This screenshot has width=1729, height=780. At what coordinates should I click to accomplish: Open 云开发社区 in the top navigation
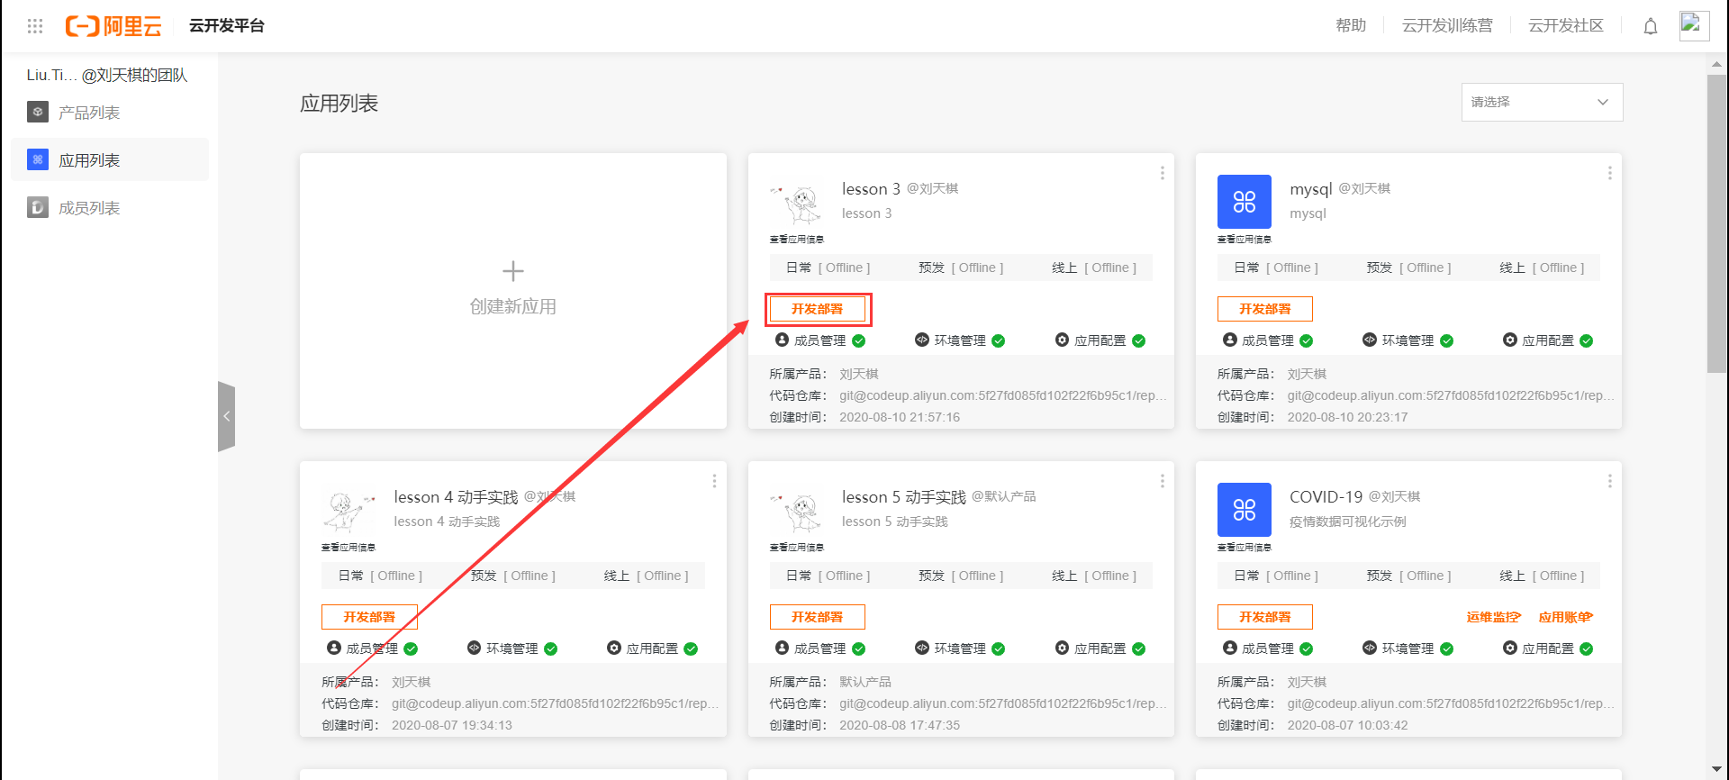(x=1566, y=25)
